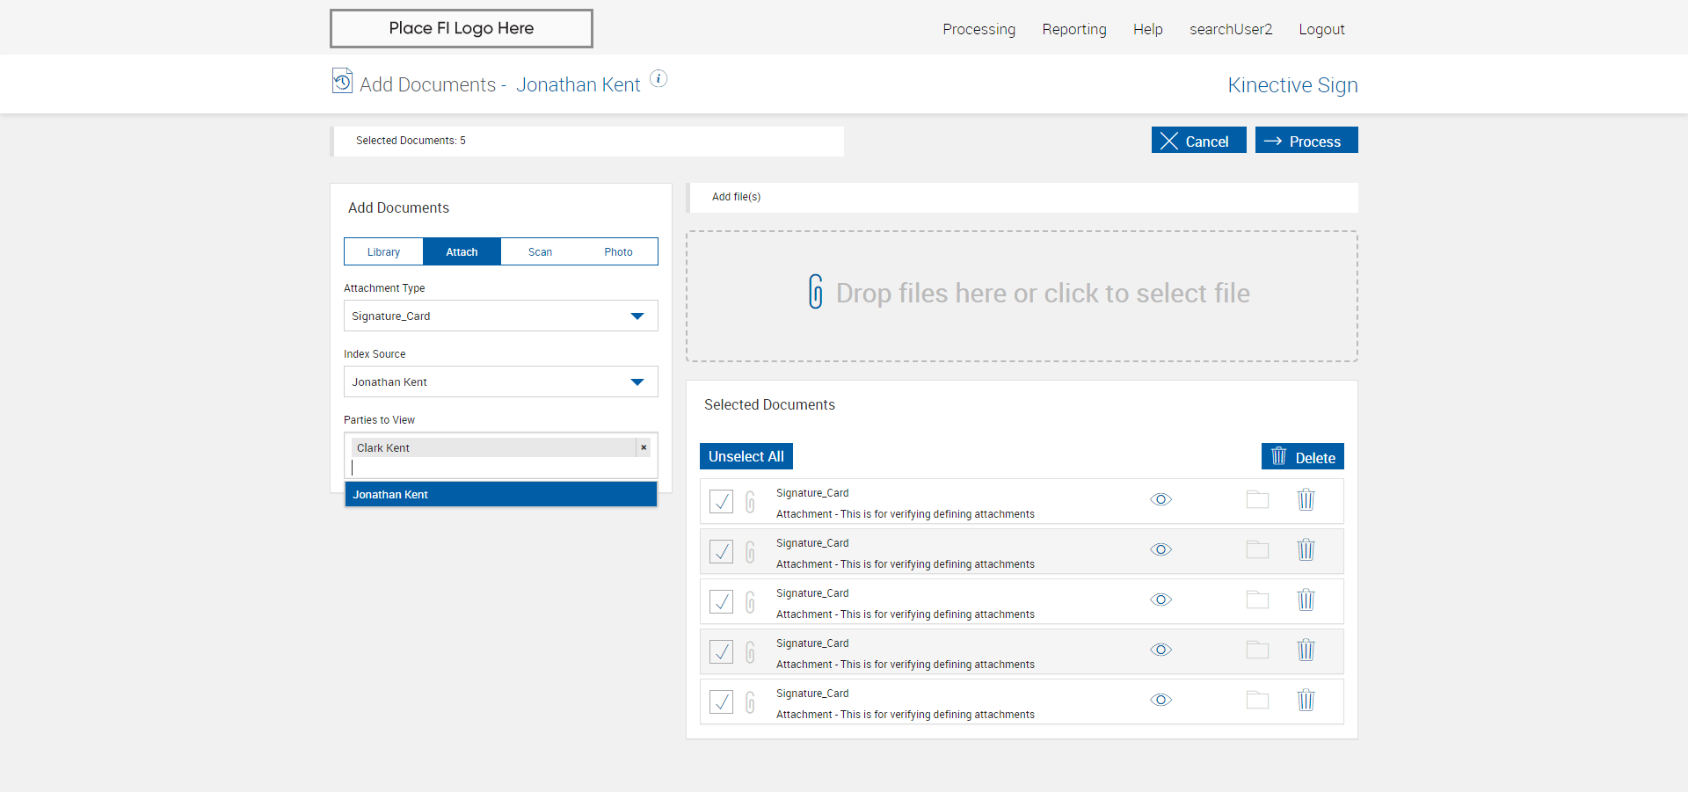Preview the first Signature_Card with eye icon
The height and width of the screenshot is (792, 1688).
pyautogui.click(x=1160, y=500)
